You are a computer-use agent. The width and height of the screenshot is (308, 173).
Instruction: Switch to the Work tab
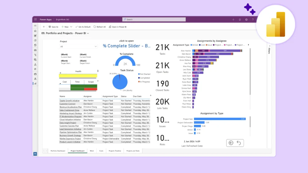pyautogui.click(x=92, y=151)
